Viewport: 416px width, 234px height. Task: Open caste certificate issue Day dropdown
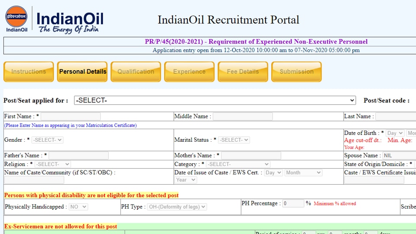(x=273, y=173)
